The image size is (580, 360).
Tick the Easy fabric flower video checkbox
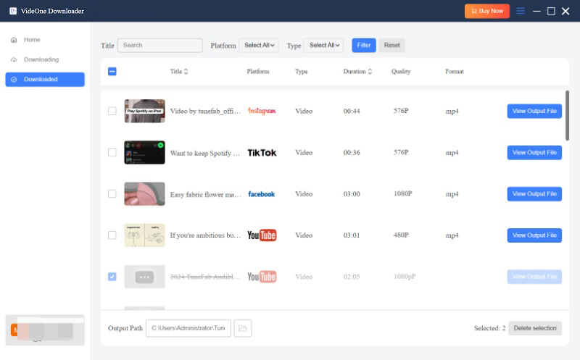(x=112, y=194)
